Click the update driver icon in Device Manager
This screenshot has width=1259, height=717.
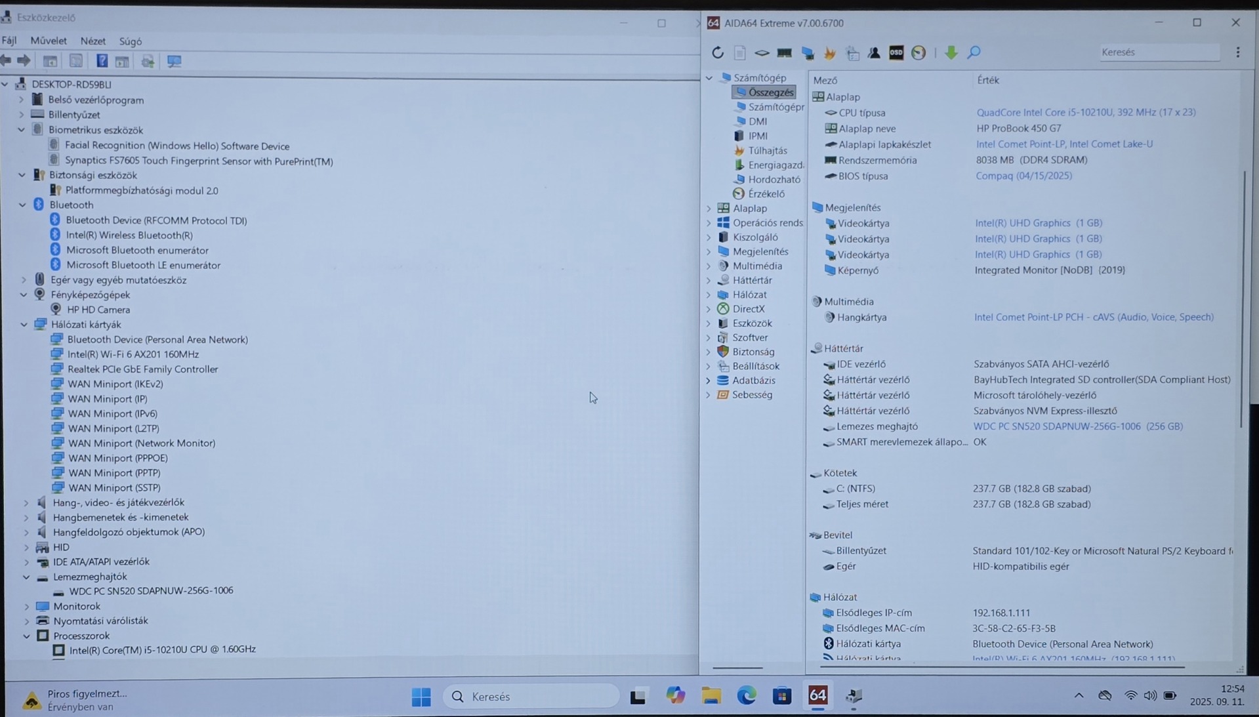coord(148,61)
